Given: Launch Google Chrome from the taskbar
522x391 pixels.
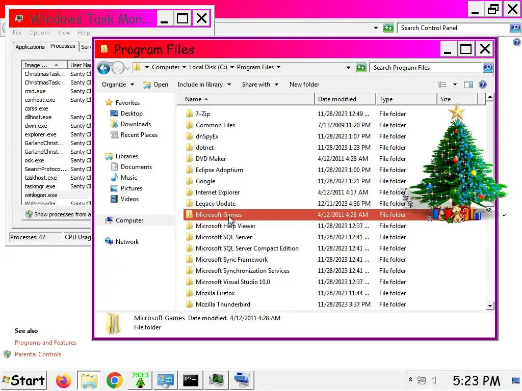Looking at the screenshot, I should pos(115,380).
